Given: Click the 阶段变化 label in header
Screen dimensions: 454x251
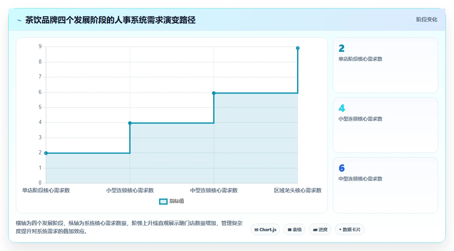Looking at the screenshot, I should tap(426, 20).
